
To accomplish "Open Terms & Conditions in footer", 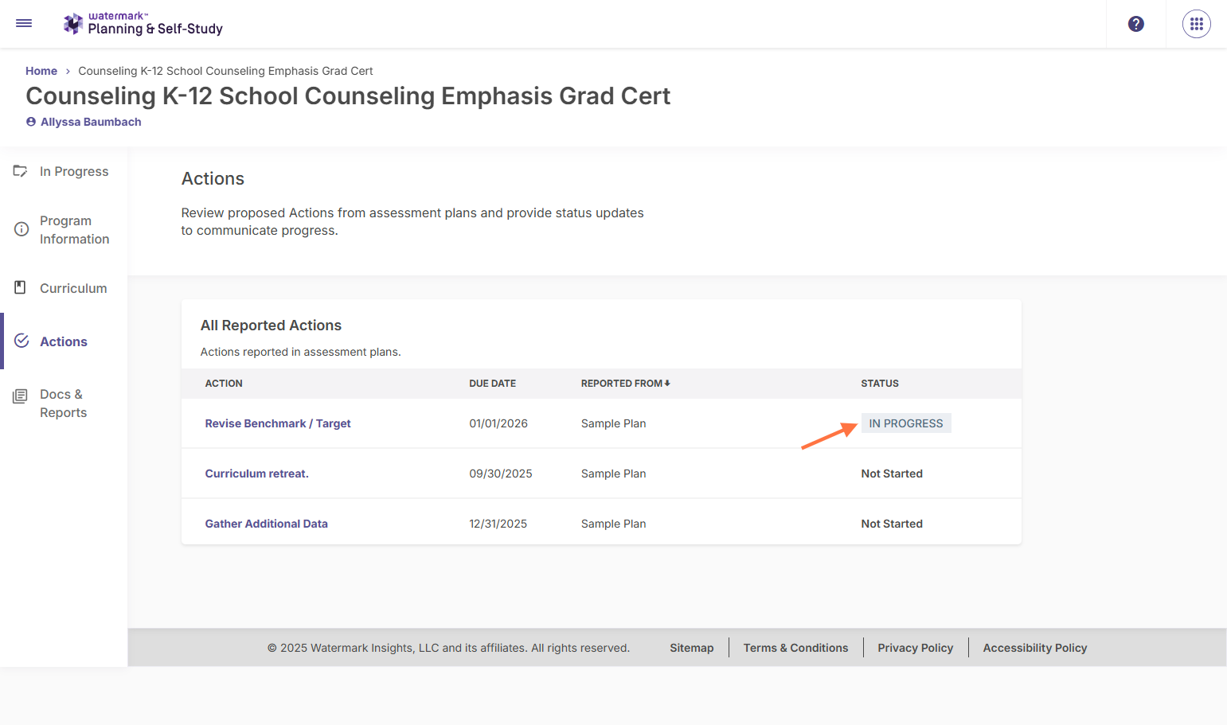I will pyautogui.click(x=796, y=648).
